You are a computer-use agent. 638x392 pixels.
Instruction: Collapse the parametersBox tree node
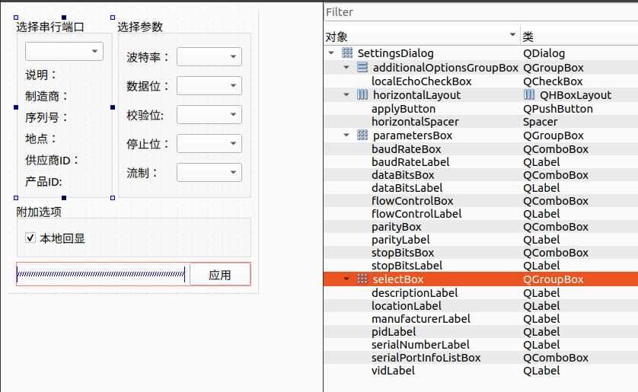click(x=346, y=135)
